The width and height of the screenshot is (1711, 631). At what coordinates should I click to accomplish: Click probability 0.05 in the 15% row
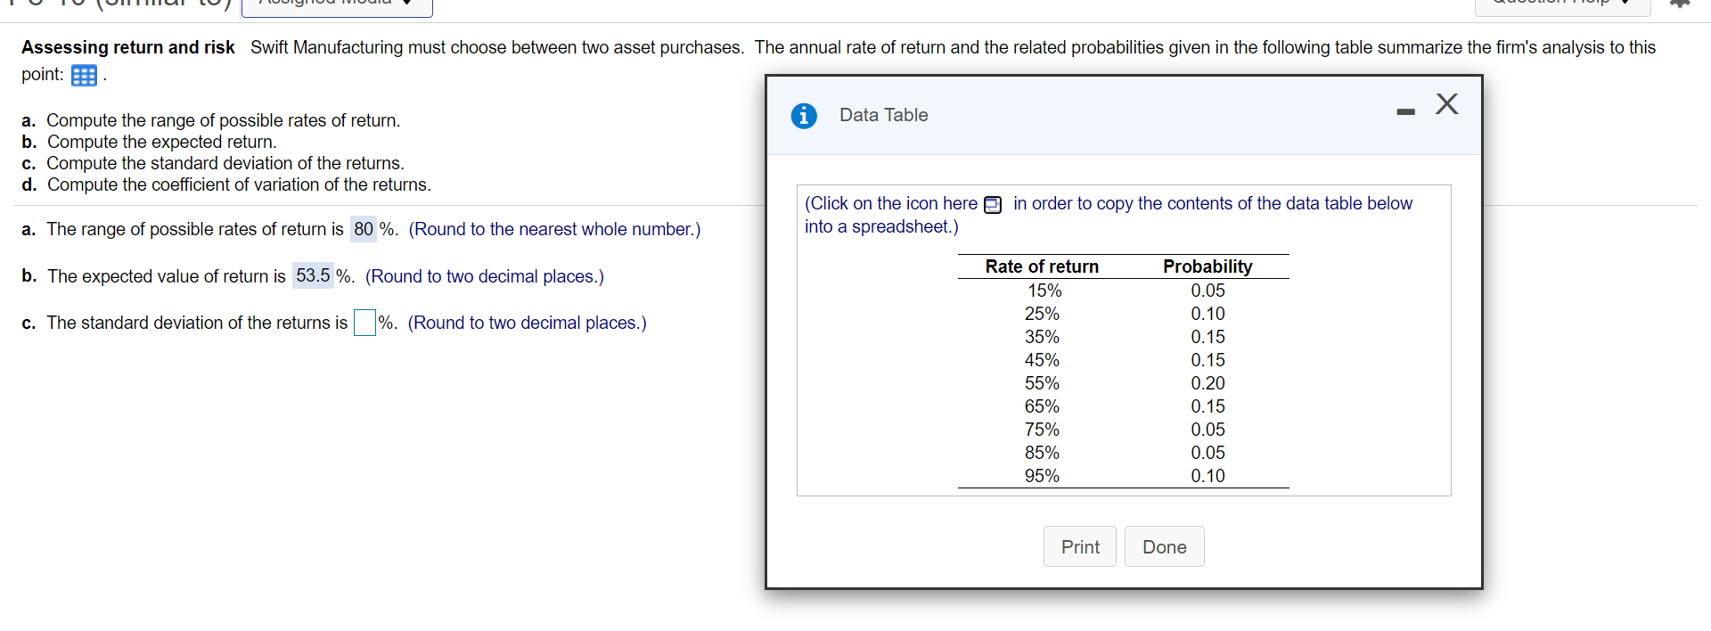[x=1208, y=291]
